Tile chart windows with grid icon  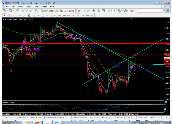pyautogui.click(x=103, y=11)
